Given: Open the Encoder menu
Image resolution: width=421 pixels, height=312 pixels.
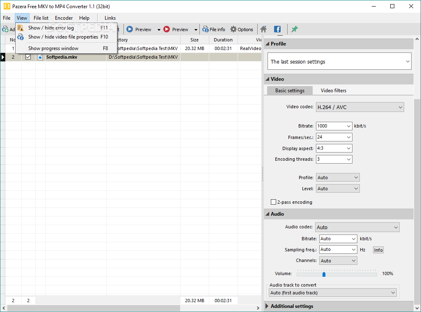Looking at the screenshot, I should 64,18.
